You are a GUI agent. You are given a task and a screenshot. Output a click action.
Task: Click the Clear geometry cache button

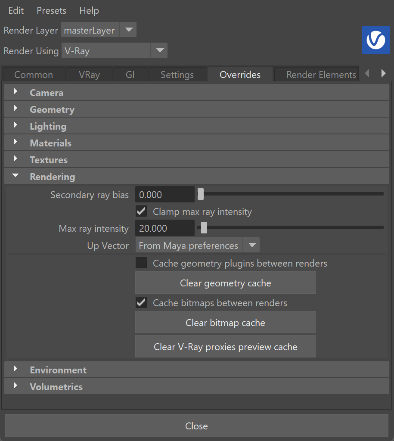click(x=226, y=283)
